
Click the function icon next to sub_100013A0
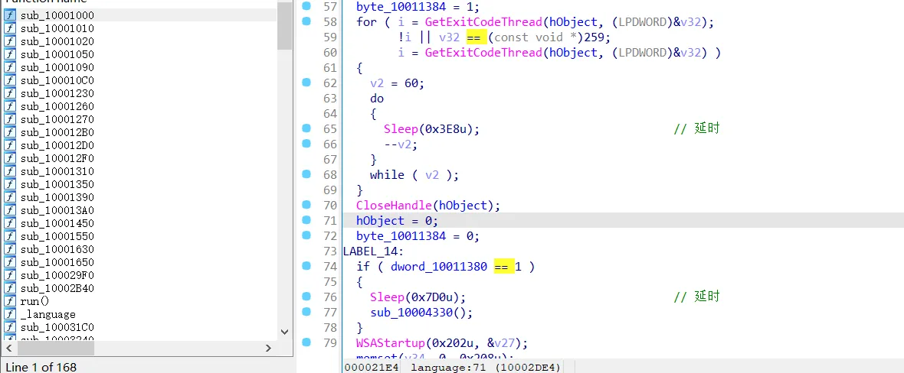10,210
